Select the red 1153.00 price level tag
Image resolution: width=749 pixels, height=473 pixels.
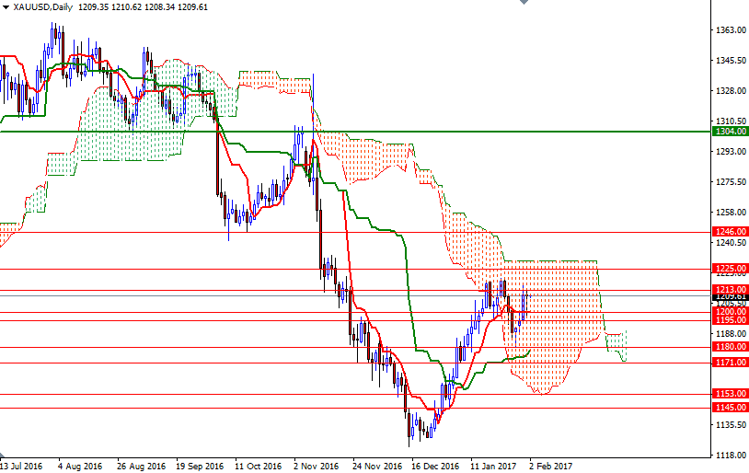click(x=732, y=394)
